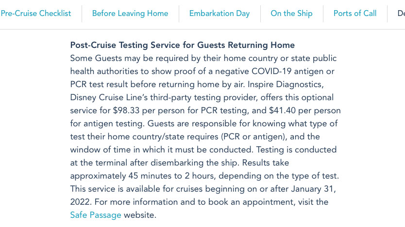Click the word website after Safe Passage

pyautogui.click(x=140, y=215)
